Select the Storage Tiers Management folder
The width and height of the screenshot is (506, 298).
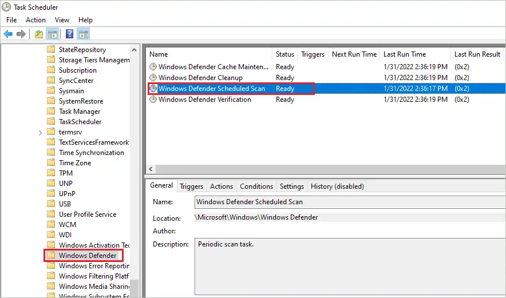(93, 60)
